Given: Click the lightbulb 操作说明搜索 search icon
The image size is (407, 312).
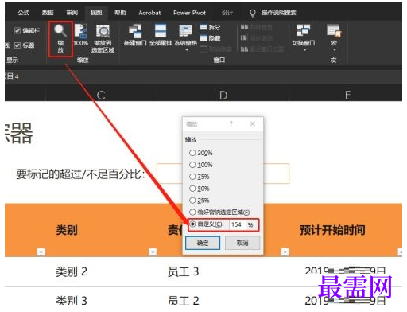Looking at the screenshot, I should pyautogui.click(x=253, y=13).
